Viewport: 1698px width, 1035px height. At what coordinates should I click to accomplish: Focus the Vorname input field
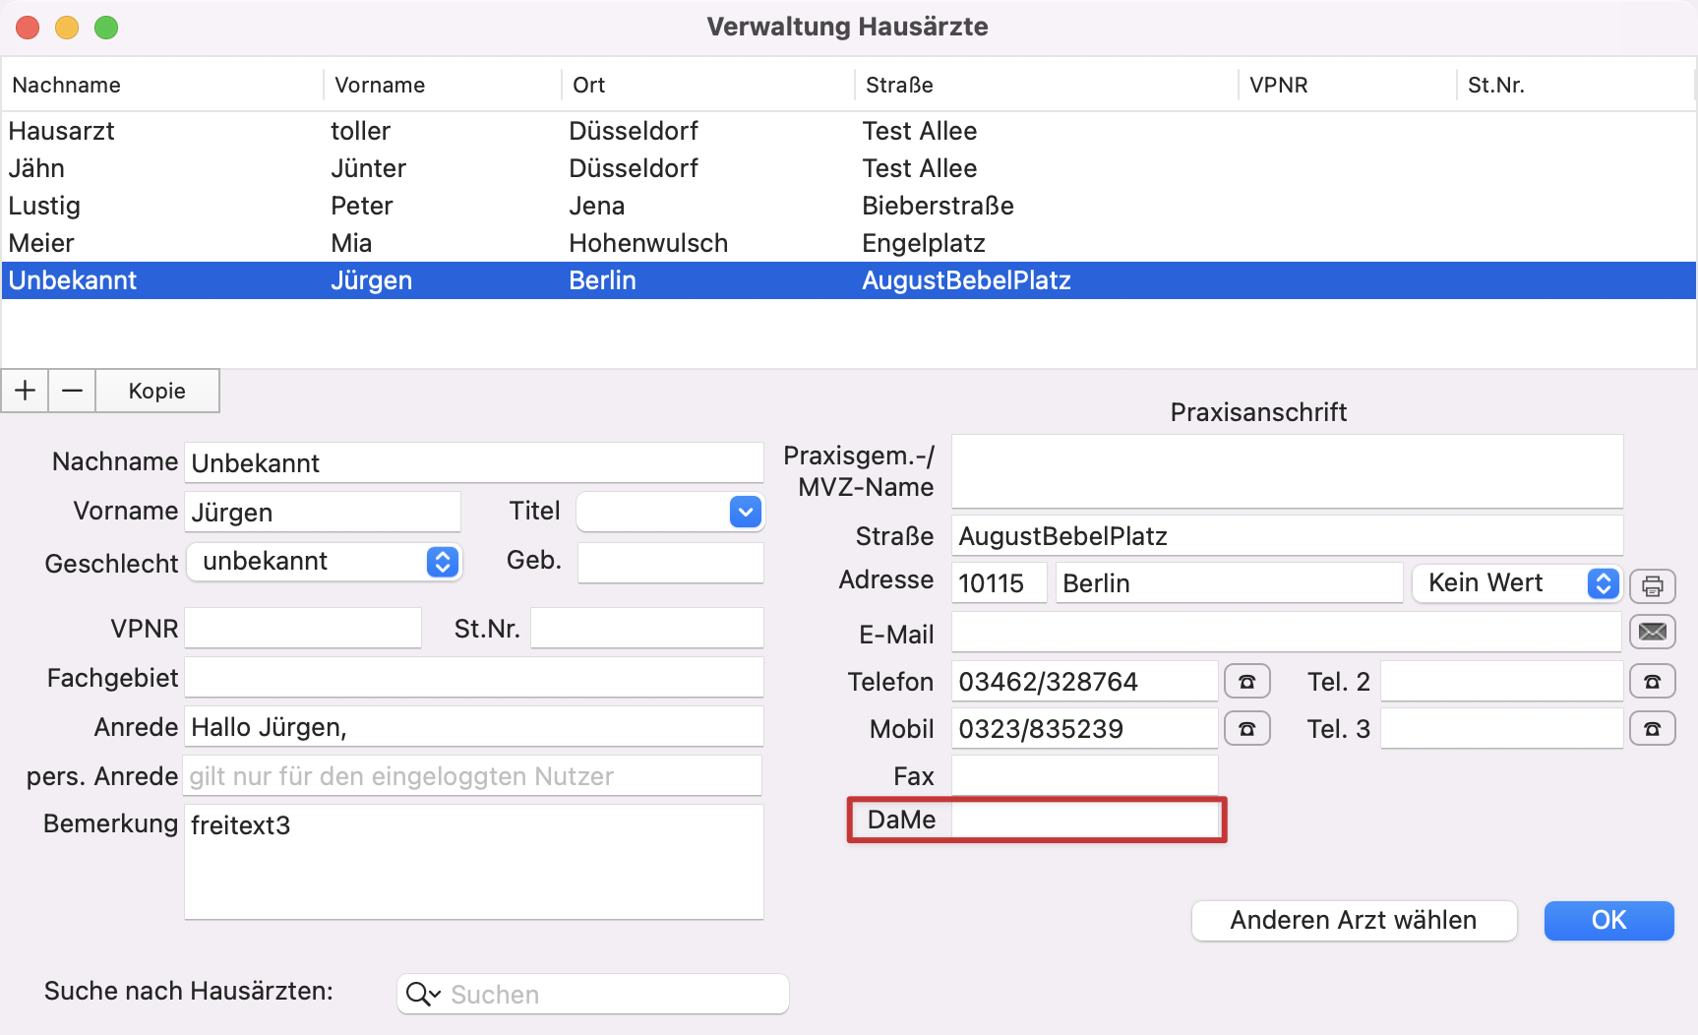pyautogui.click(x=323, y=512)
